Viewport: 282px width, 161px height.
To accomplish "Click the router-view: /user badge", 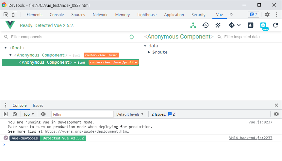I will pyautogui.click(x=101, y=55).
